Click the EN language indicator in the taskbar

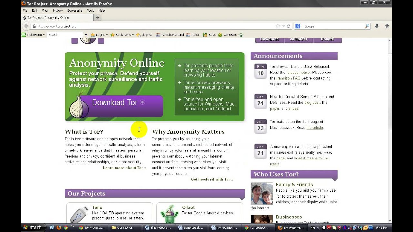click(x=313, y=228)
